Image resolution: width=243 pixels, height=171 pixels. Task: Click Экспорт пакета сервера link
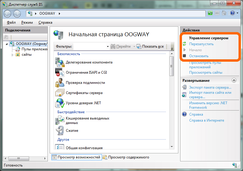(210, 87)
